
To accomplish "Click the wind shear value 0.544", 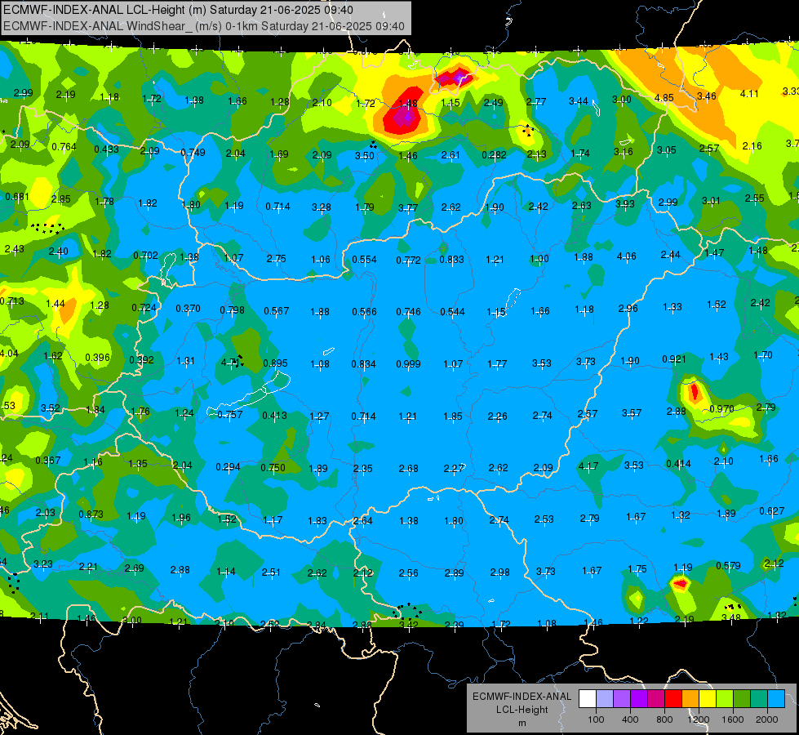I will 452,312.
